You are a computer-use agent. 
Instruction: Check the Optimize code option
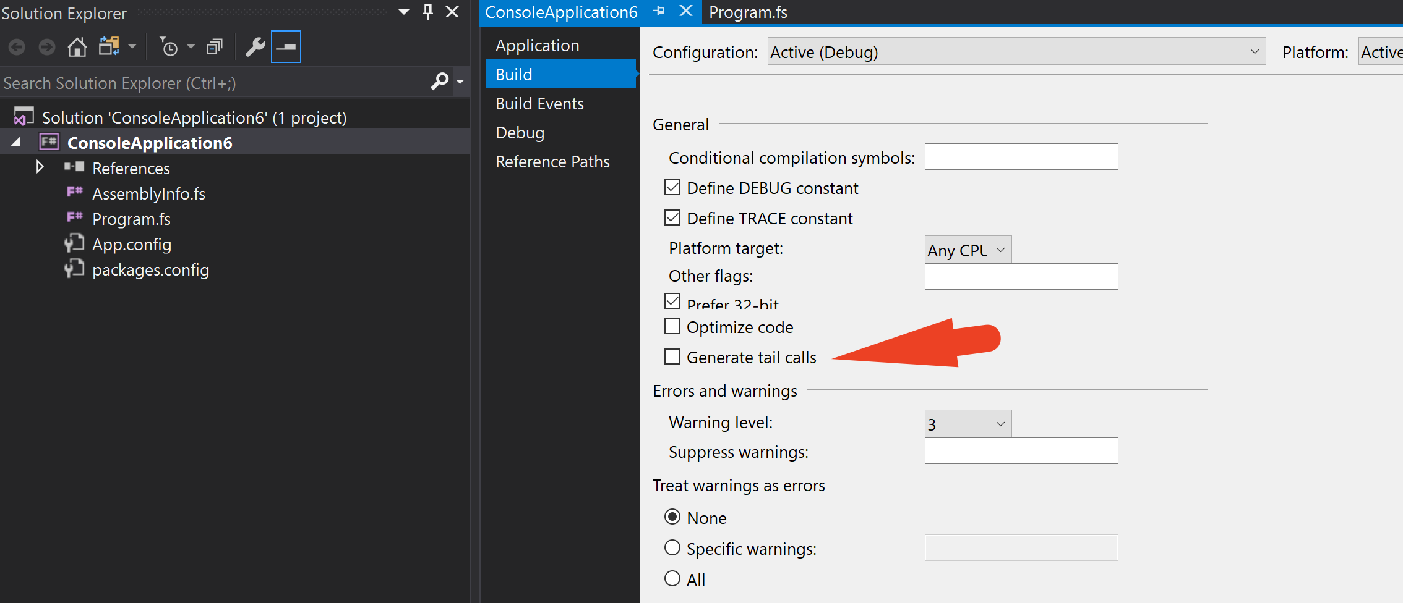672,326
